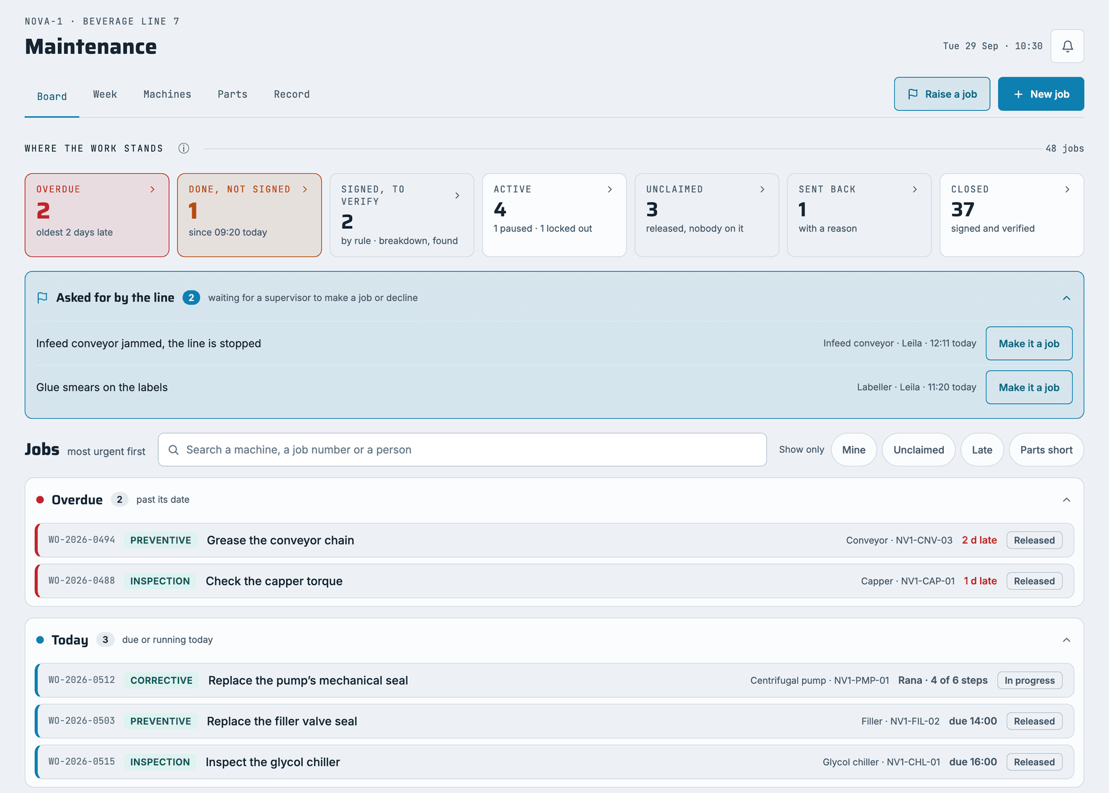Open the Overdue summary card

pos(97,215)
